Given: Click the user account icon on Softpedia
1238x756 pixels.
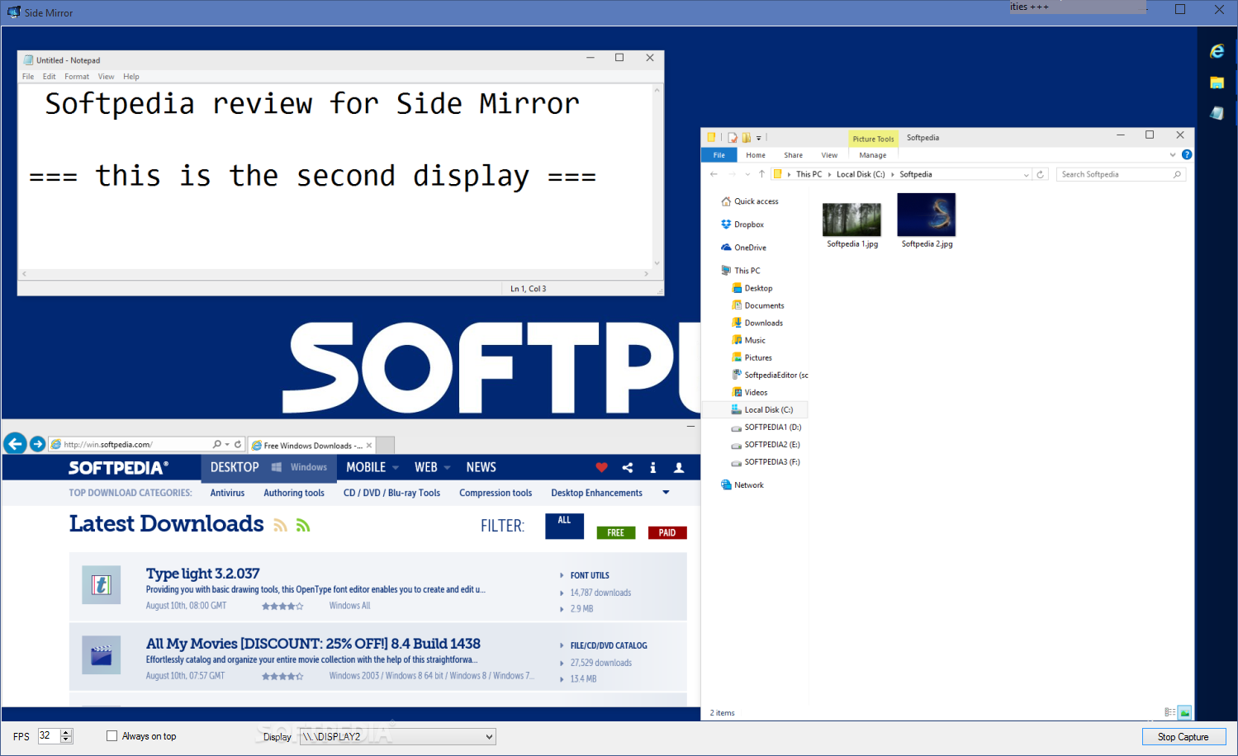Looking at the screenshot, I should (x=679, y=468).
